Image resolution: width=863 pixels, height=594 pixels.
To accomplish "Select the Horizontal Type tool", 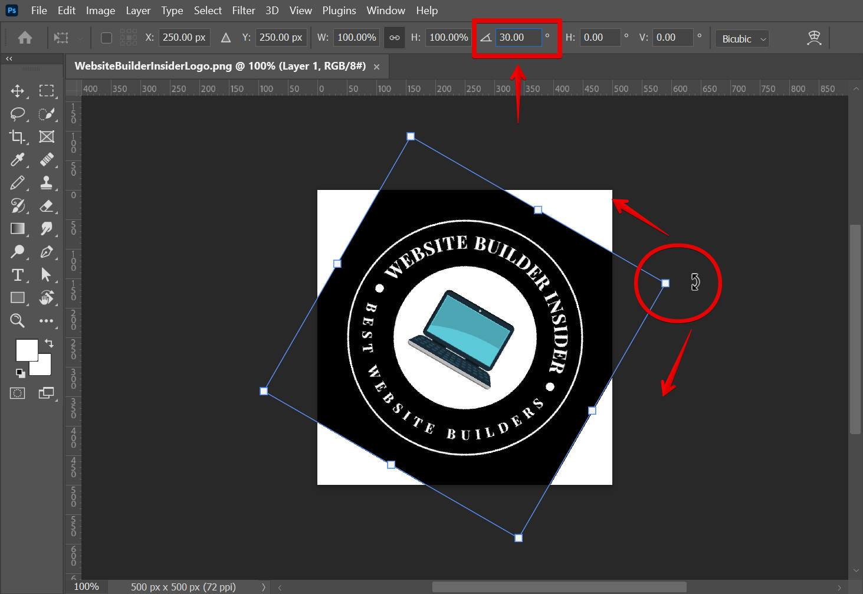I will point(17,275).
